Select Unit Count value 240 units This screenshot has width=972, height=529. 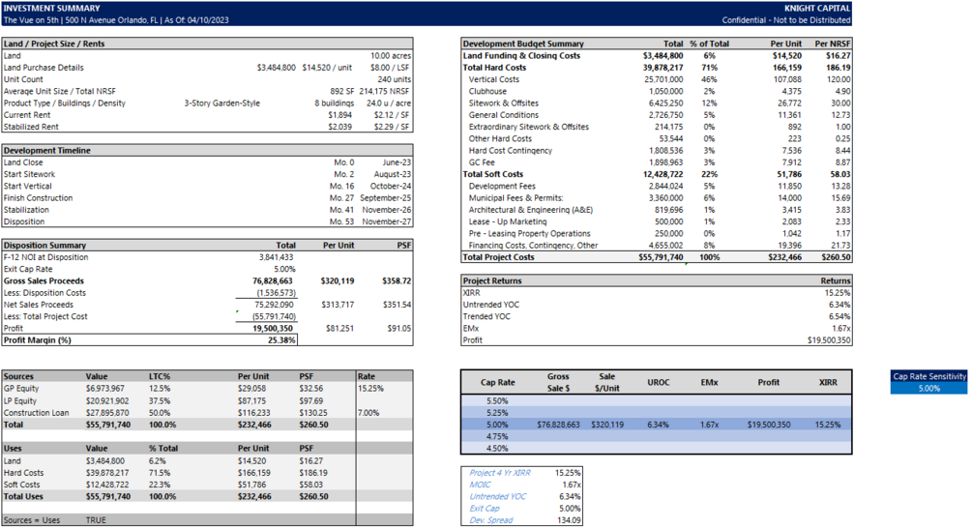(x=394, y=79)
